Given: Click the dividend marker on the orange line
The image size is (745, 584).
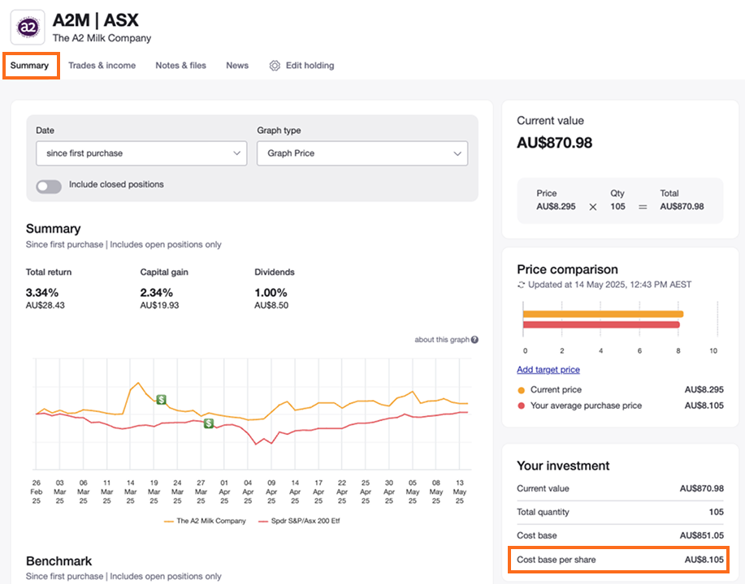Looking at the screenshot, I should click(162, 399).
